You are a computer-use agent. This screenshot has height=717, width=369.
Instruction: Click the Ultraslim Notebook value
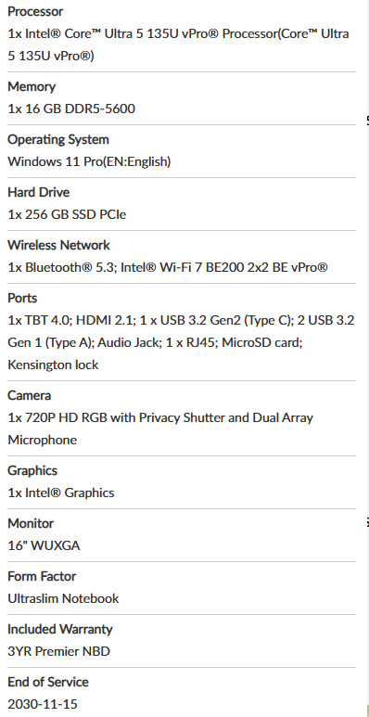point(63,598)
